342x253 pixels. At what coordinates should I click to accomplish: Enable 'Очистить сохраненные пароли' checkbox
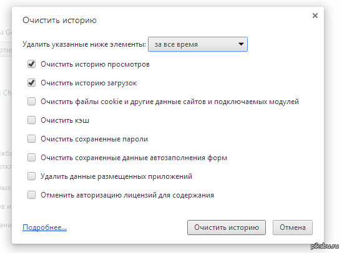coord(31,139)
